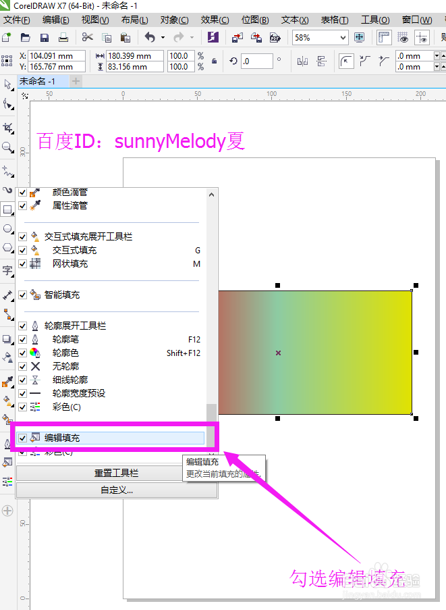The image size is (446, 610).
Task: Click the gradient-filled rectangle on canvas
Action: (315, 353)
